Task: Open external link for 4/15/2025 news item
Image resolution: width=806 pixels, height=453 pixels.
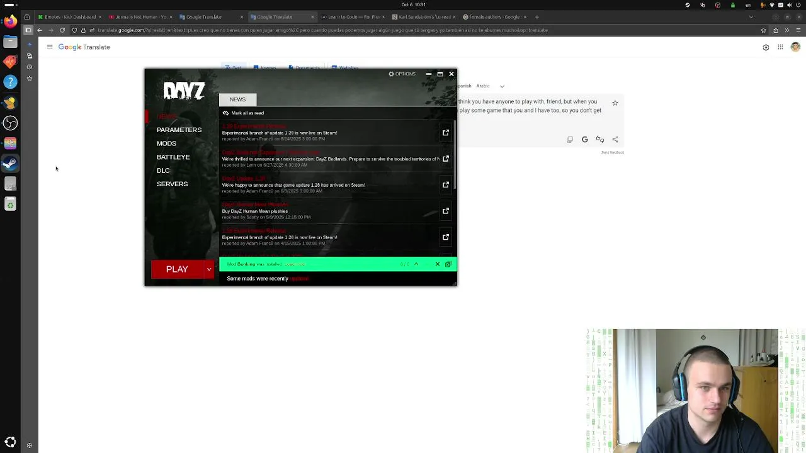Action: [x=445, y=237]
